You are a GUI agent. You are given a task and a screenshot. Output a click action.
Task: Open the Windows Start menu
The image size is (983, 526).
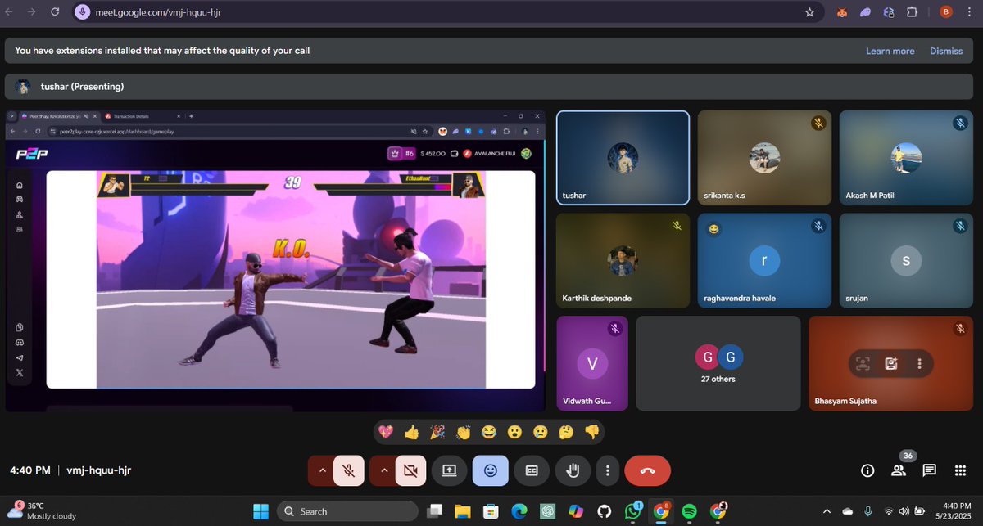(261, 511)
